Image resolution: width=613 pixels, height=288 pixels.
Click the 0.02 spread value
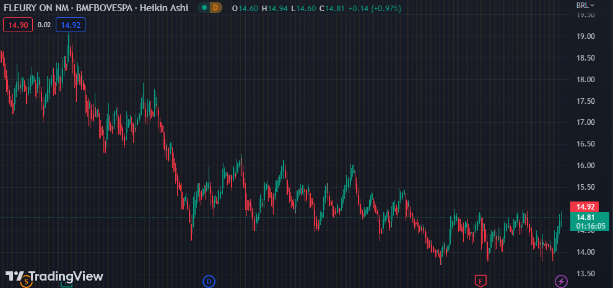44,25
